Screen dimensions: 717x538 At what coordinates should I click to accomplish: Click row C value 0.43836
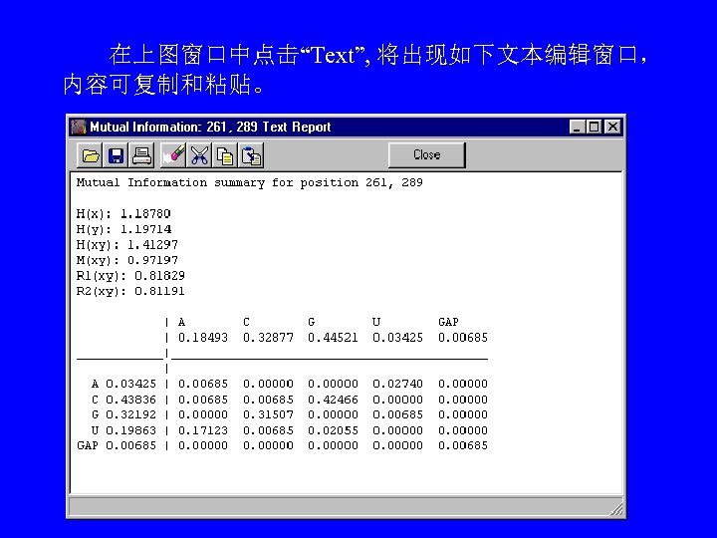point(130,400)
